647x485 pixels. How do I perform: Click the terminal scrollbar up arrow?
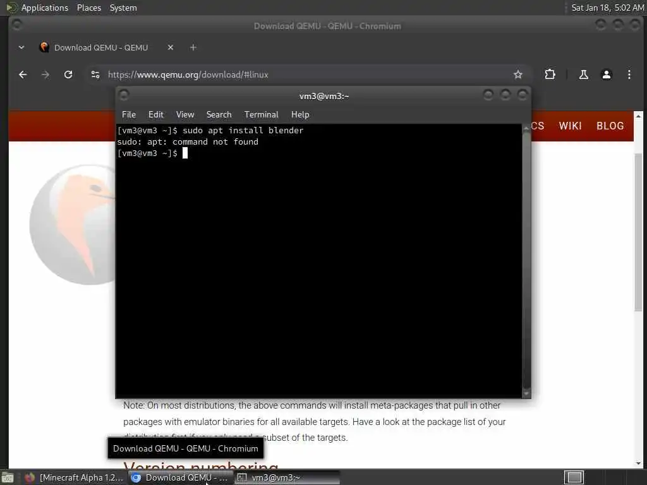pos(526,128)
